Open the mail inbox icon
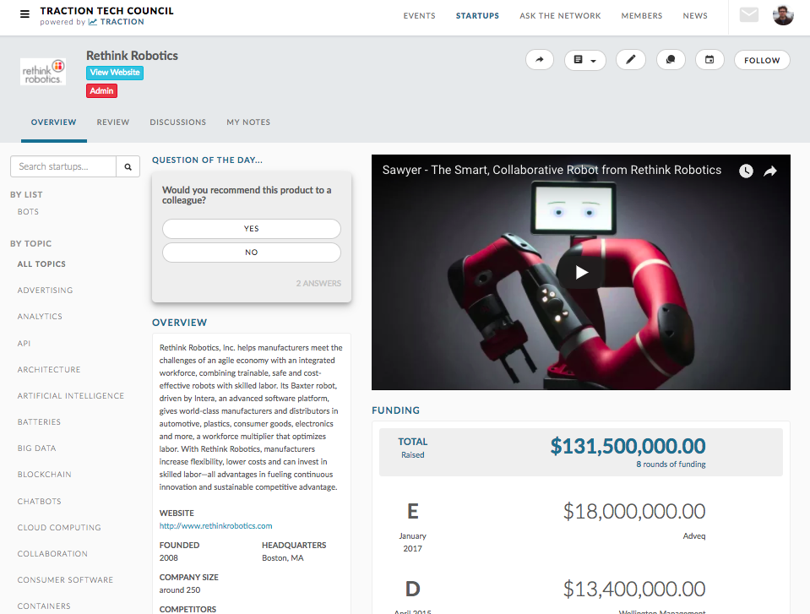The height and width of the screenshot is (614, 810). [748, 15]
